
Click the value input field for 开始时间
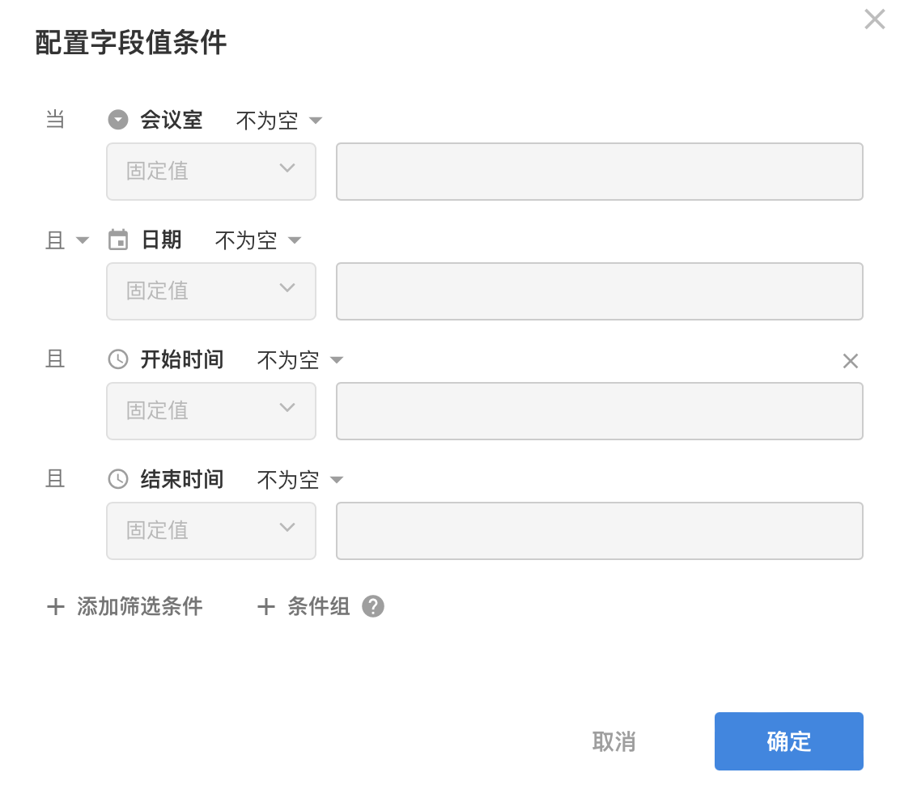[x=599, y=411]
